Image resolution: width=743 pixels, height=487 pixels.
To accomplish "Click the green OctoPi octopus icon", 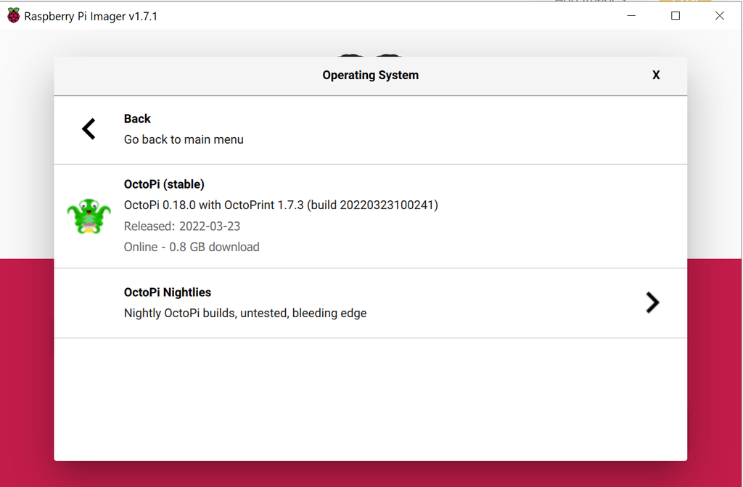I will pos(89,216).
